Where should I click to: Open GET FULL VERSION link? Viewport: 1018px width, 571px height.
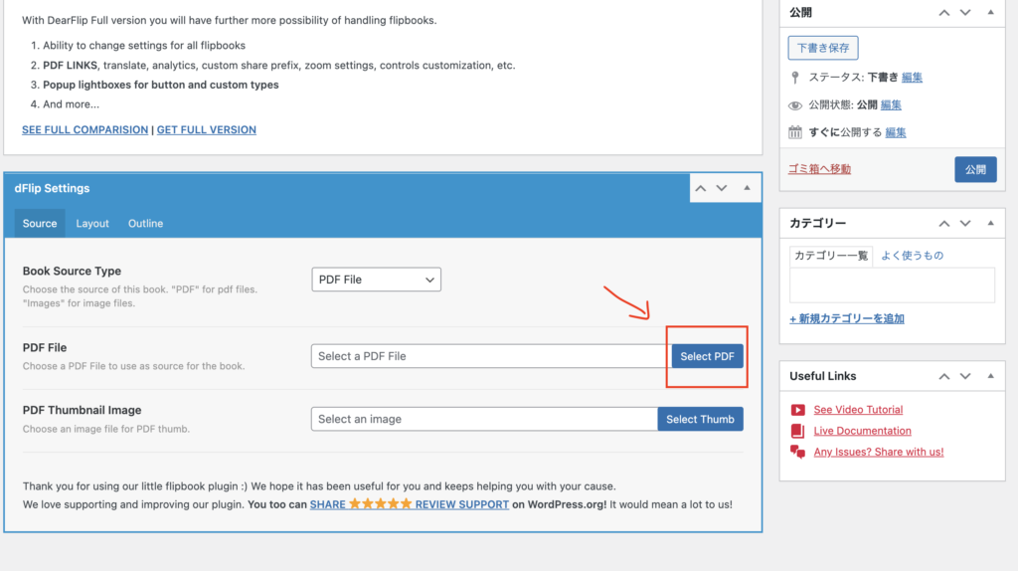(207, 130)
